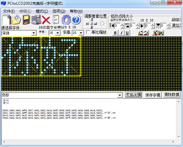Toggle bold B font style

[x=115, y=33]
